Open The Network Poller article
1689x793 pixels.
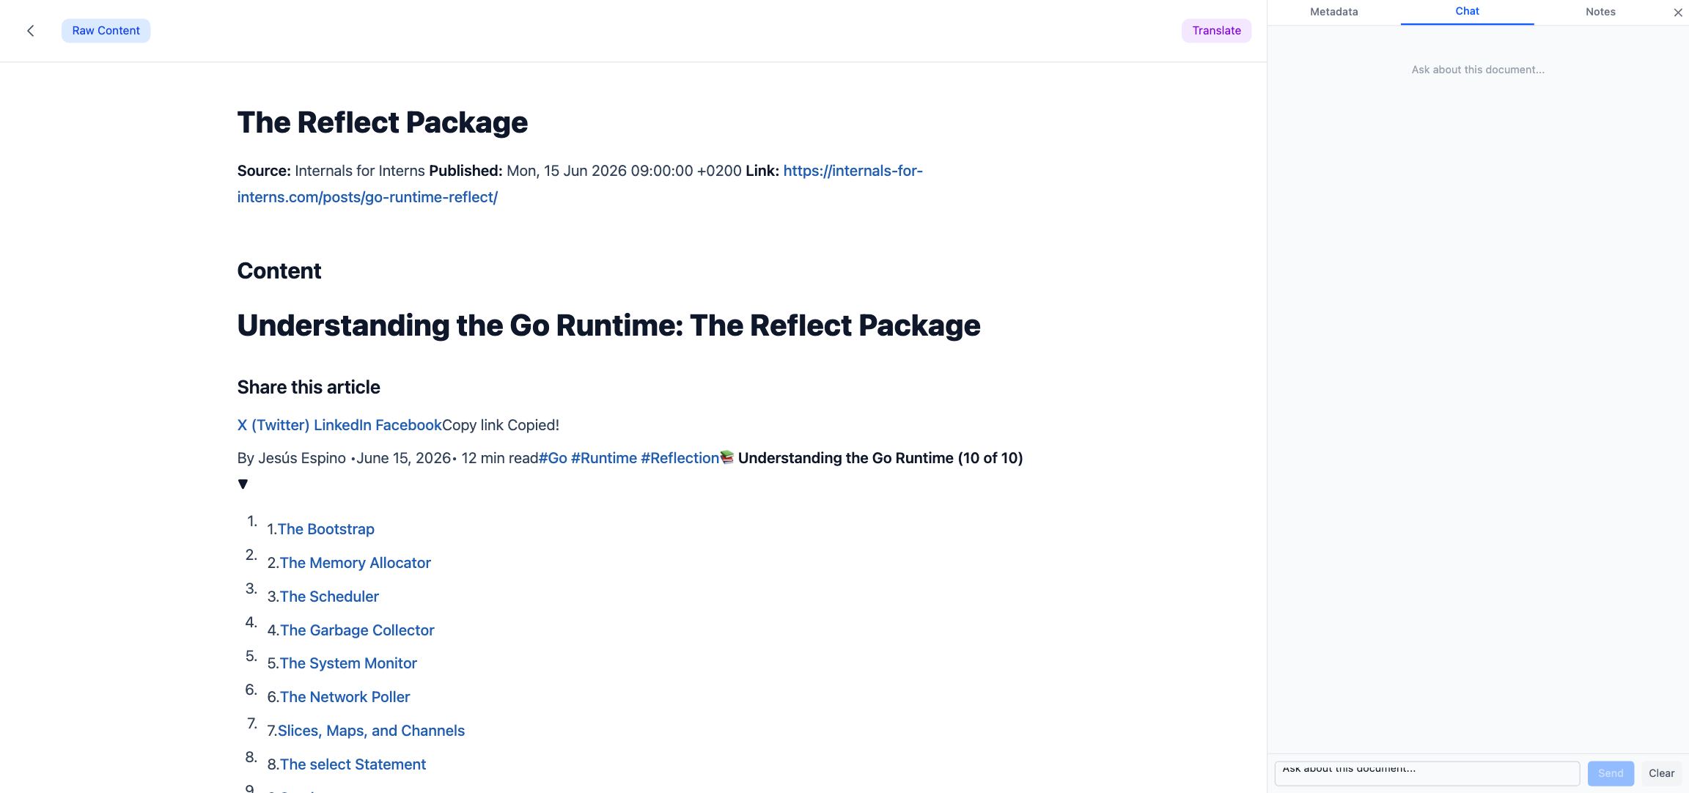pyautogui.click(x=345, y=697)
